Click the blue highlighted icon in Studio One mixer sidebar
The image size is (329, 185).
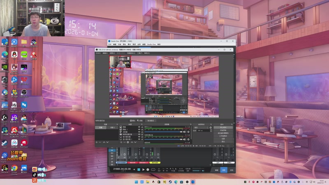(x=112, y=150)
